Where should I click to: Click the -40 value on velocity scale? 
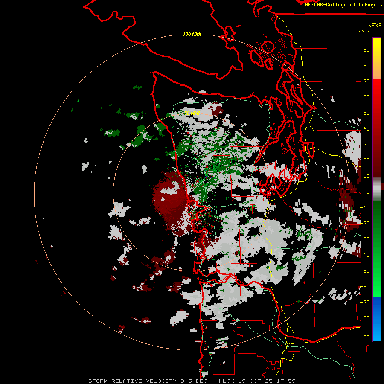(x=365, y=255)
